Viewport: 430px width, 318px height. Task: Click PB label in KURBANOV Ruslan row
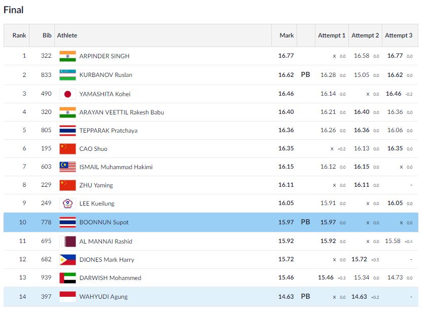(305, 74)
